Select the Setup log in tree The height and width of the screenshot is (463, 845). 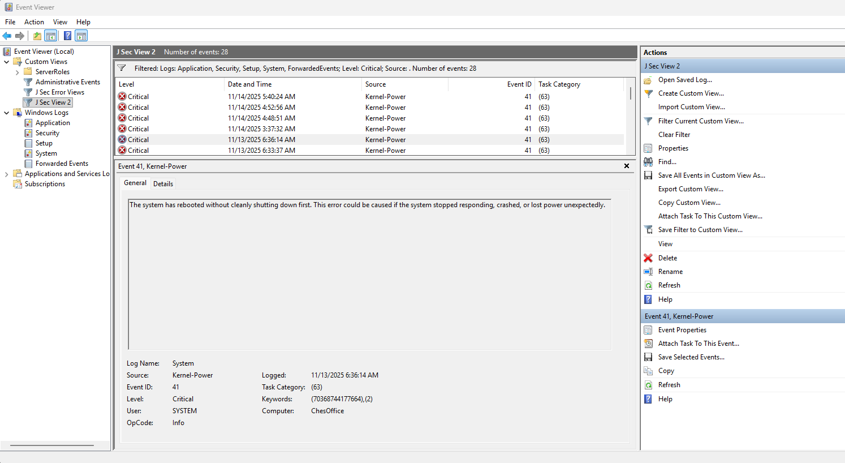tap(38, 143)
